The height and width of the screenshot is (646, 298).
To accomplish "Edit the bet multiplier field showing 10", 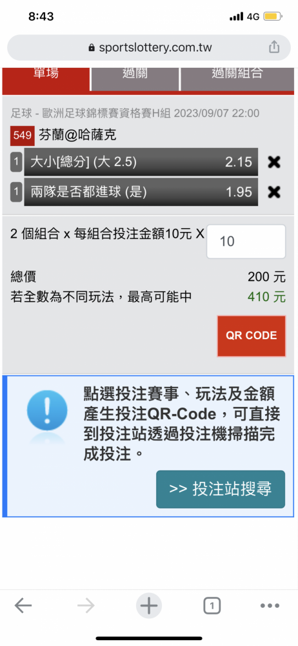I will click(x=246, y=242).
